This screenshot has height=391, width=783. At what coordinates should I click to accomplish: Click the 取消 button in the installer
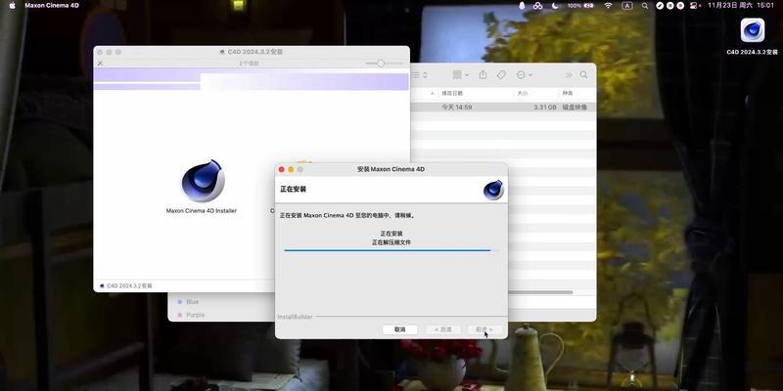tap(400, 329)
